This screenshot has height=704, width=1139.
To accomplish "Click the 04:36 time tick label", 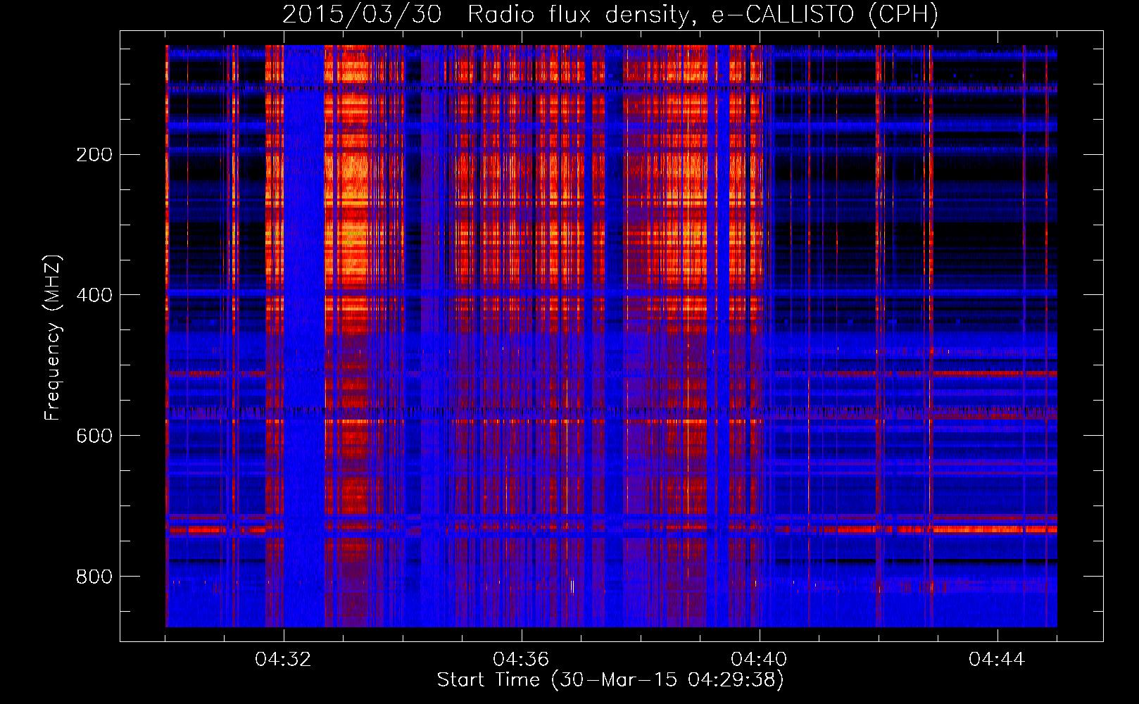I will point(521,660).
